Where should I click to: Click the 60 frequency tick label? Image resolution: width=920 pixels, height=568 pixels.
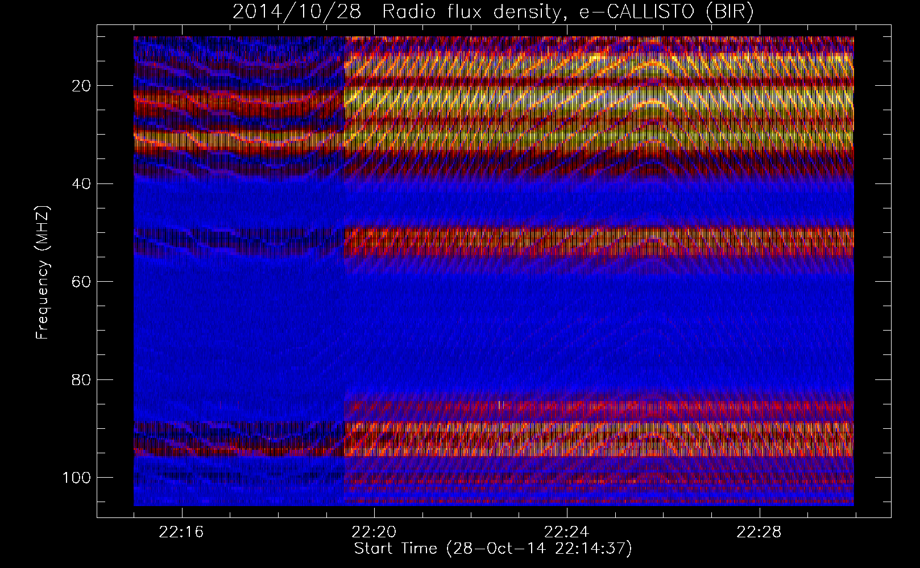tap(81, 282)
